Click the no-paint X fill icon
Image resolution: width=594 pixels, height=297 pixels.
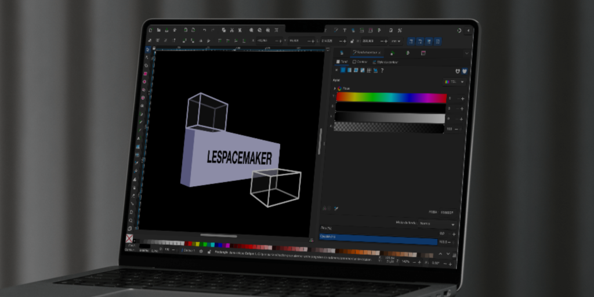tap(336, 70)
